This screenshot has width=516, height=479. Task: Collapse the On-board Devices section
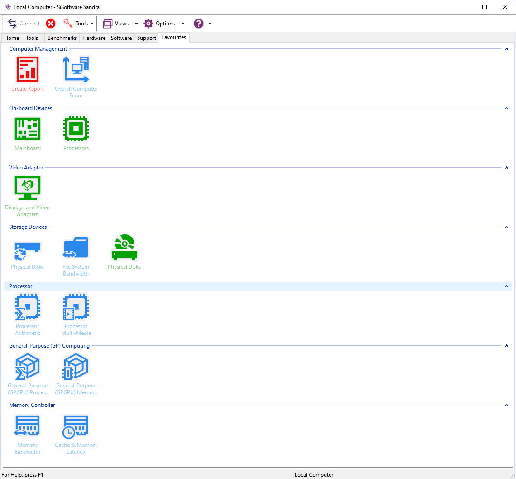507,108
